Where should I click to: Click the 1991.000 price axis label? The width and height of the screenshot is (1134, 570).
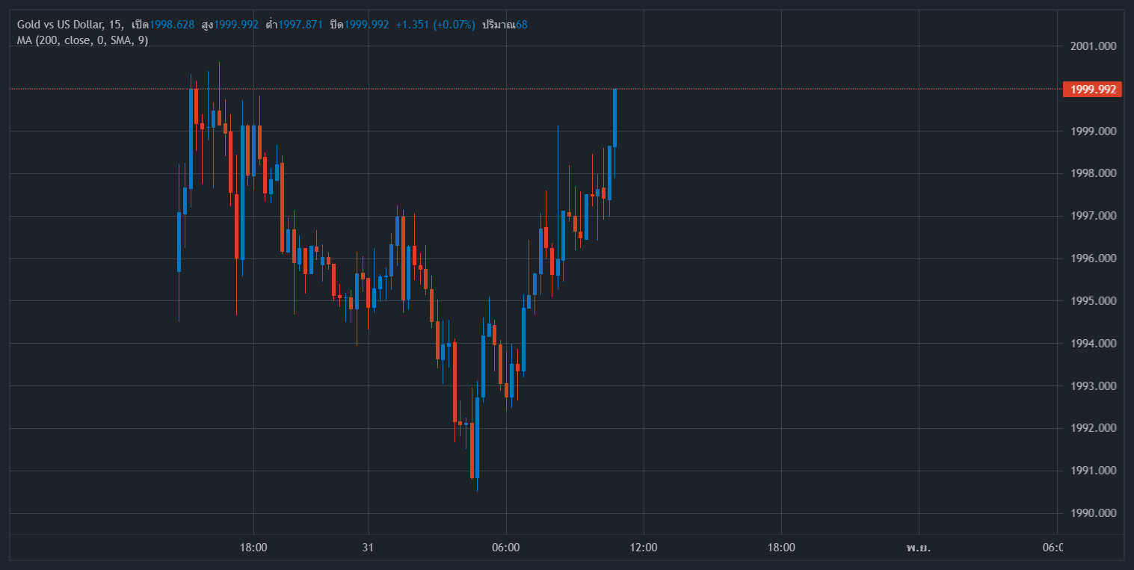pos(1093,471)
